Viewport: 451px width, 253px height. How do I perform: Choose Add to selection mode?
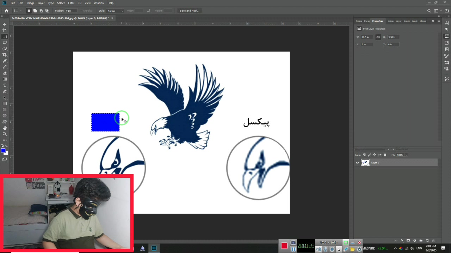tap(35, 11)
